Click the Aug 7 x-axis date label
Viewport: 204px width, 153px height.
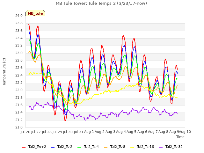click(x=153, y=132)
